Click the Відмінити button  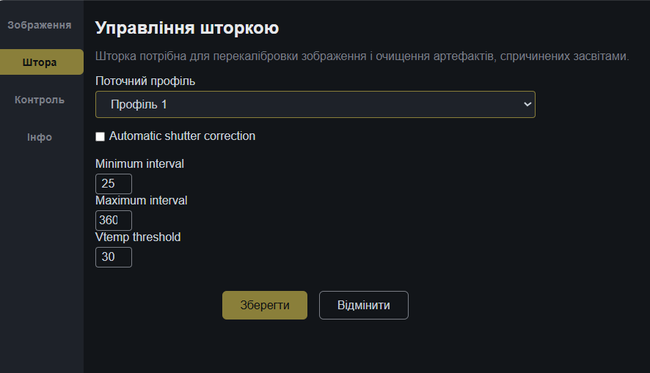(363, 305)
